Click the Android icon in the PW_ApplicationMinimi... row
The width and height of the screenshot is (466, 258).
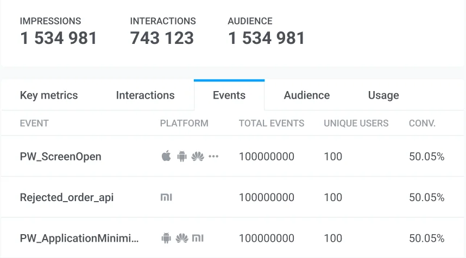tap(166, 238)
